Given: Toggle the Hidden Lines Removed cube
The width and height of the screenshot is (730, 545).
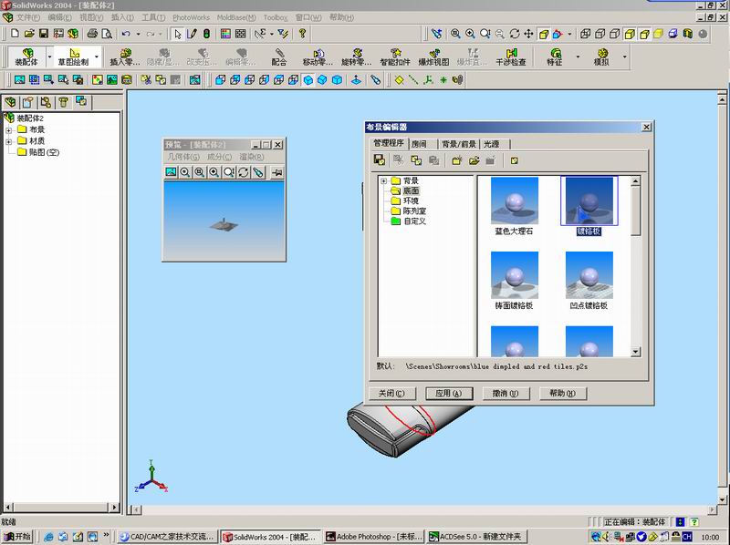Looking at the screenshot, I should (x=614, y=34).
